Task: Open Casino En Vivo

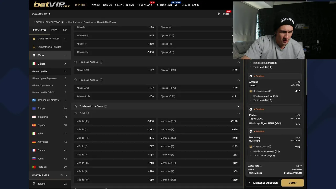Action: click(125, 5)
